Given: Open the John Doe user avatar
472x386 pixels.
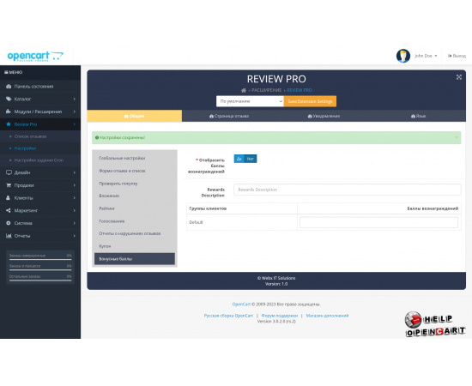Looking at the screenshot, I should click(x=403, y=56).
